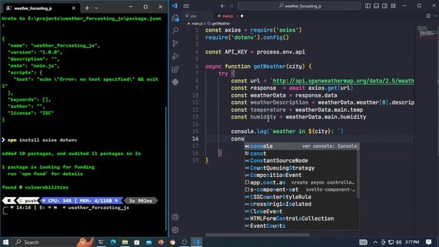439x247 pixels.
Task: Open the Customize Layout icon
Action: (393, 6)
